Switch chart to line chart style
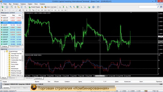Image resolution: width=163 pixels, height=92 pixels. tap(67, 7)
